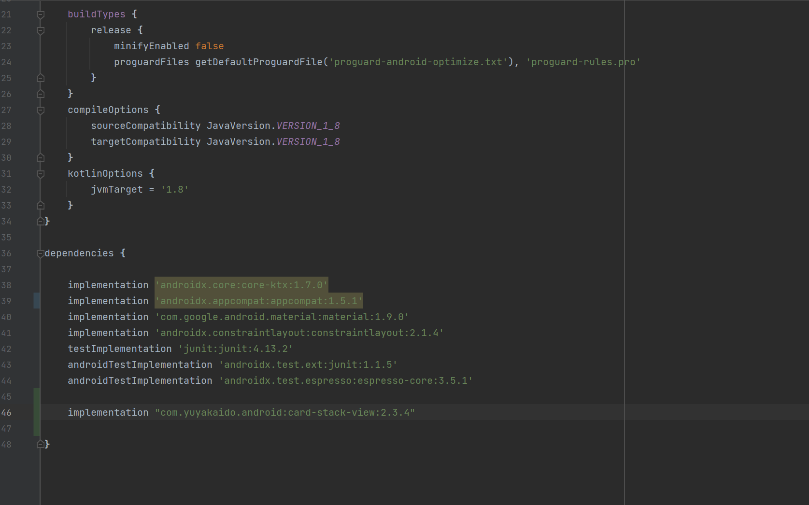
Task: Click fold end marker on line 25
Action: [41, 78]
